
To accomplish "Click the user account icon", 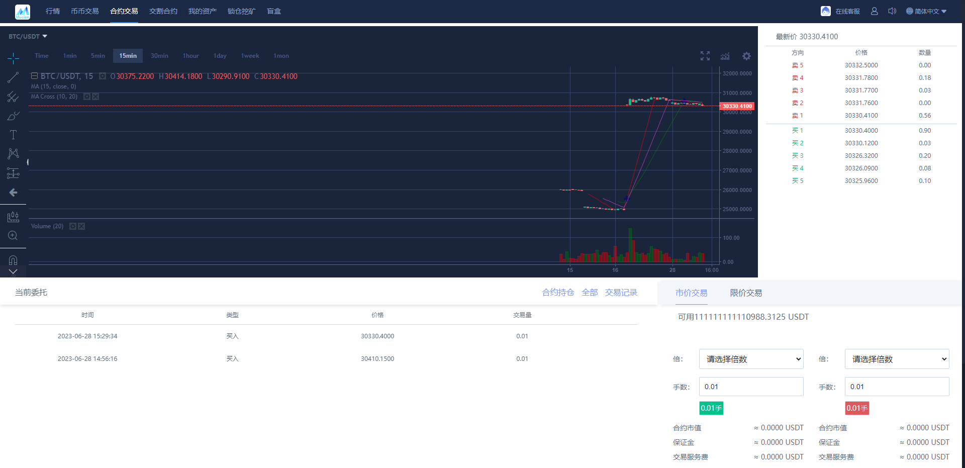I will tap(874, 11).
